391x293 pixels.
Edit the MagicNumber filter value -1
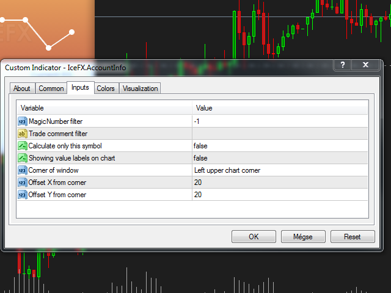click(280, 121)
